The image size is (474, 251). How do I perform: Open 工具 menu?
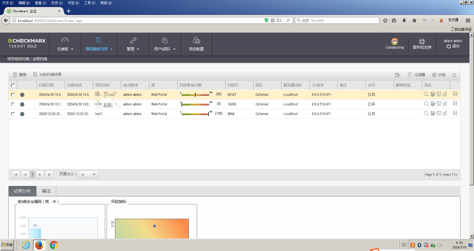tap(90, 3)
